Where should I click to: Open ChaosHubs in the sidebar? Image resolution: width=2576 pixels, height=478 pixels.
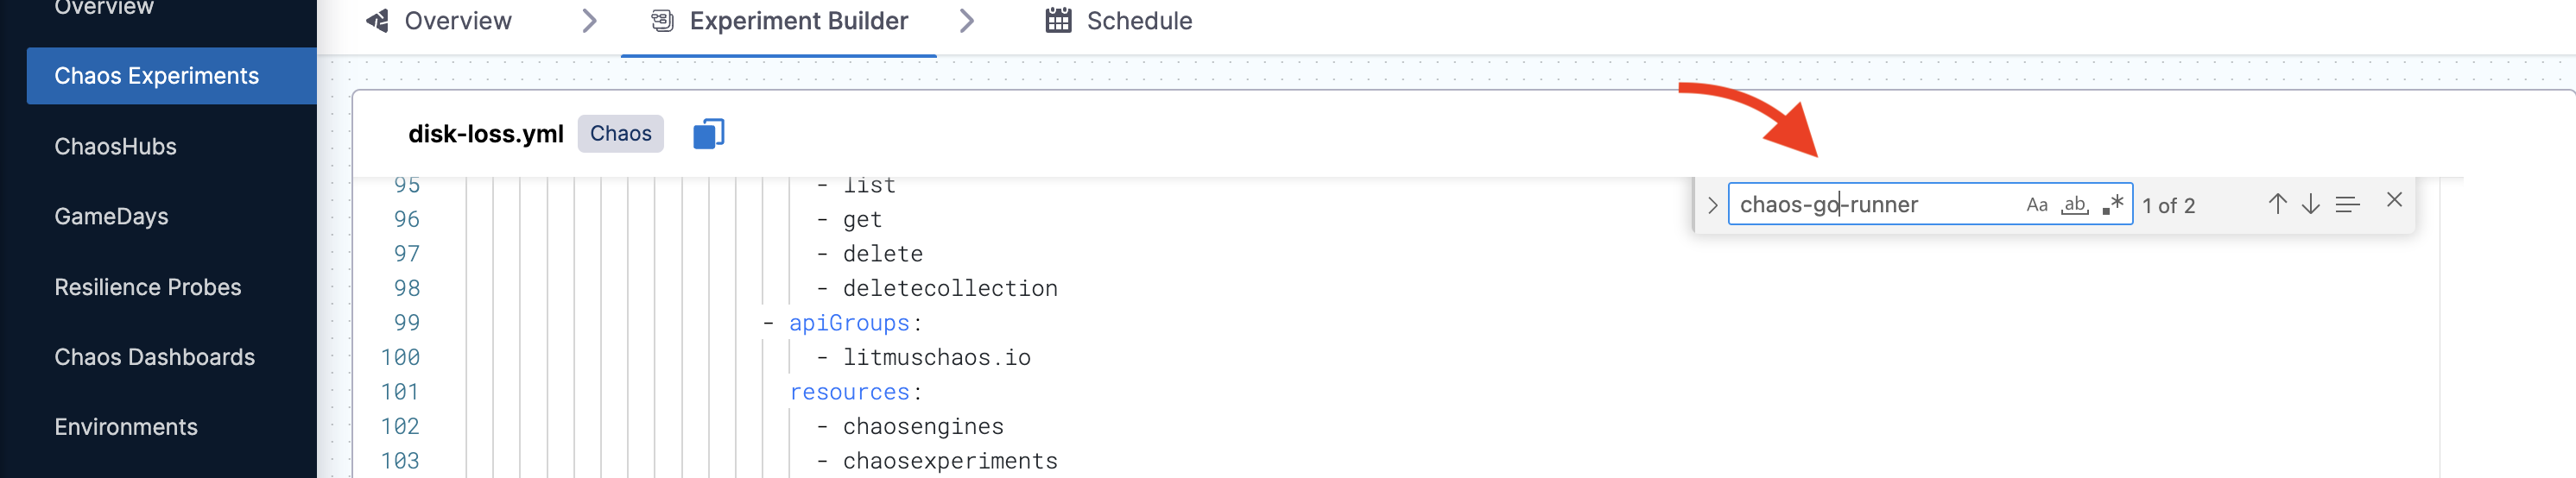tap(115, 147)
